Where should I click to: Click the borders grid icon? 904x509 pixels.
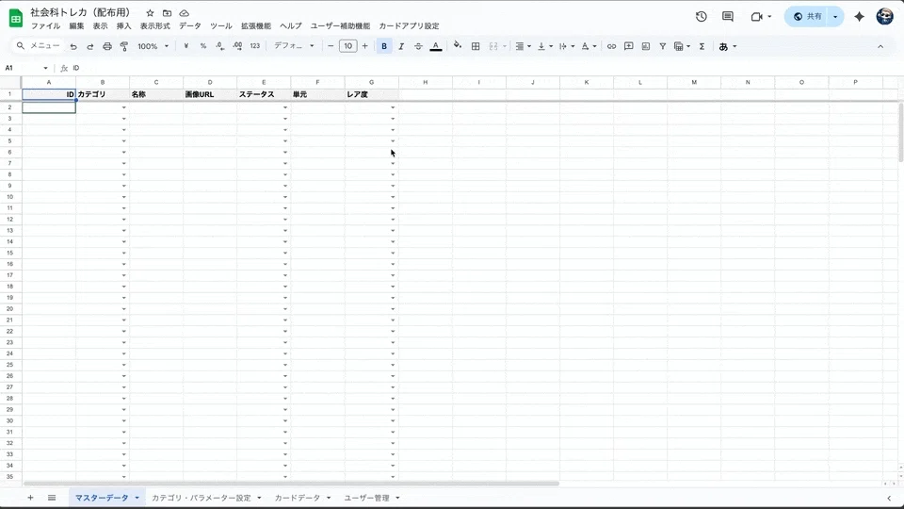476,46
